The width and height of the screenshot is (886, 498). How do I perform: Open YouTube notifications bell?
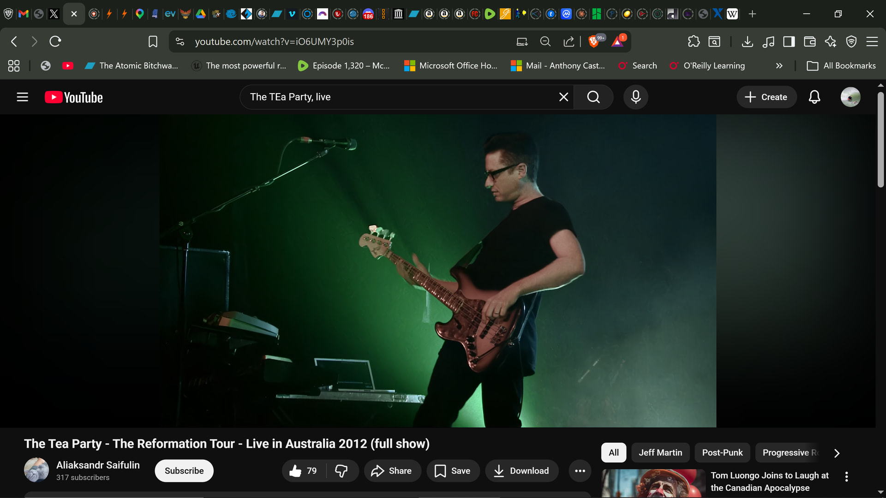(814, 97)
